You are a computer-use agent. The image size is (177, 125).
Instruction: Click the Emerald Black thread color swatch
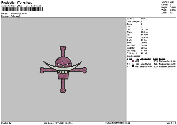(x=133, y=66)
